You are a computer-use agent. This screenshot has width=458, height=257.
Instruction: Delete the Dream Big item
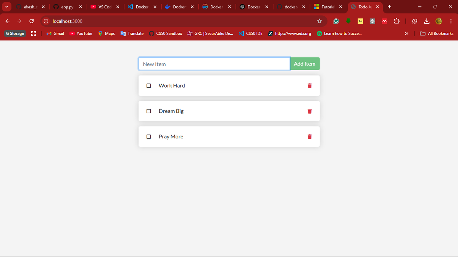310,111
